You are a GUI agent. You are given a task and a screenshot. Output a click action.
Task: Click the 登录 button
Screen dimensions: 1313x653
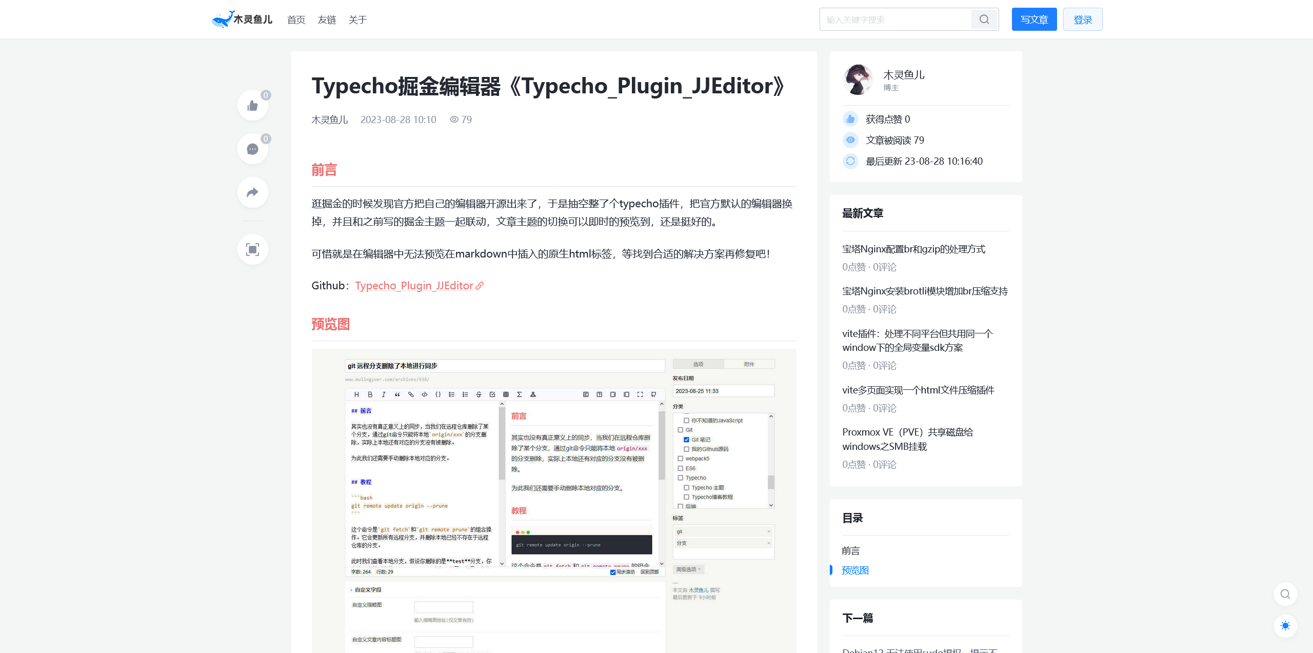(x=1082, y=19)
